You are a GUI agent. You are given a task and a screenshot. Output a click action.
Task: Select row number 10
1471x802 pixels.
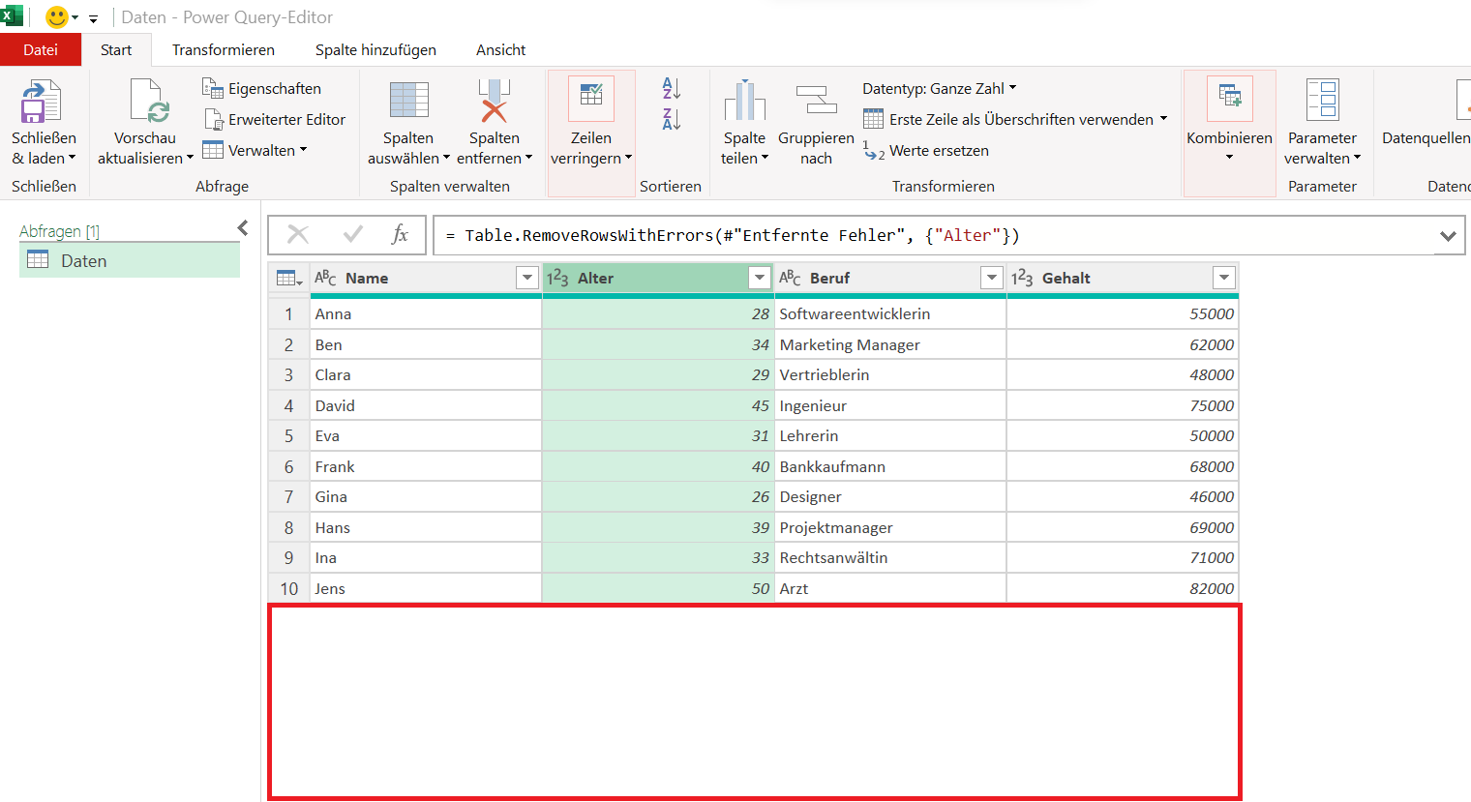click(x=288, y=588)
